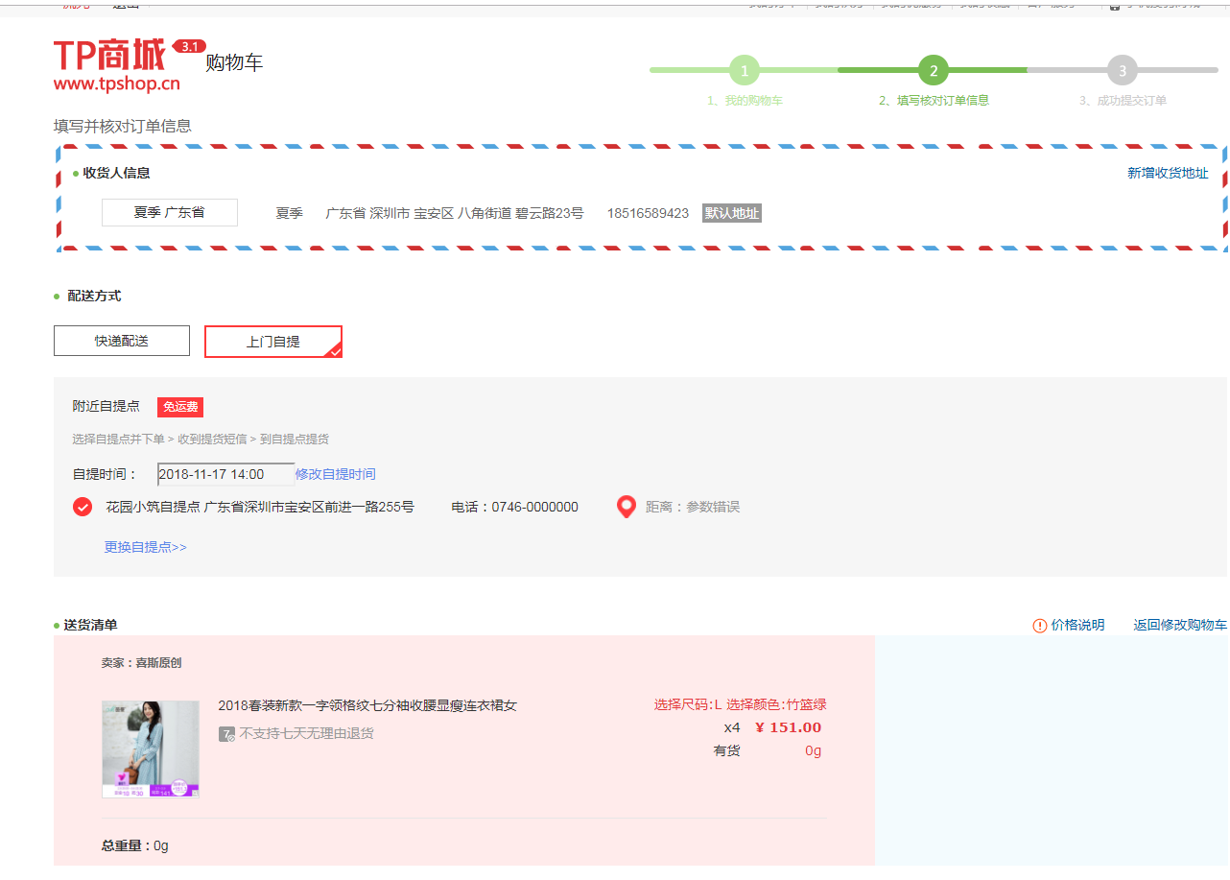Image resolution: width=1230 pixels, height=880 pixels.
Task: Select 快递配送 delivery option
Action: tap(122, 341)
